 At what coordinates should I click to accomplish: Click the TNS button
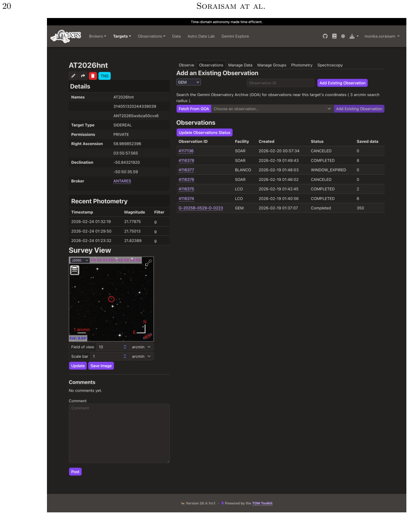(104, 76)
